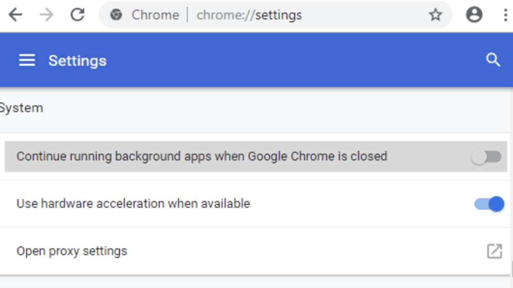Screen dimensions: 513x288
Task: Go back to the previous page
Action: 15,15
